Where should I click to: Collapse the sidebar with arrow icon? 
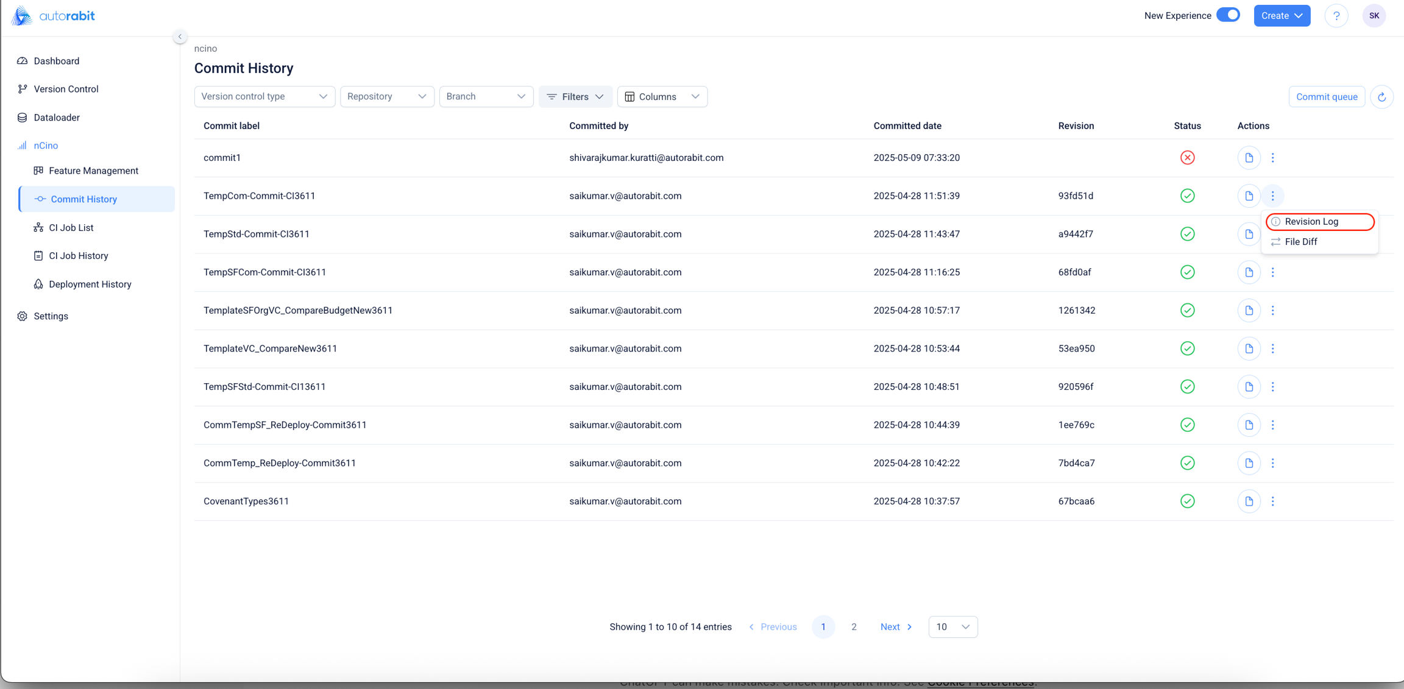pyautogui.click(x=180, y=37)
